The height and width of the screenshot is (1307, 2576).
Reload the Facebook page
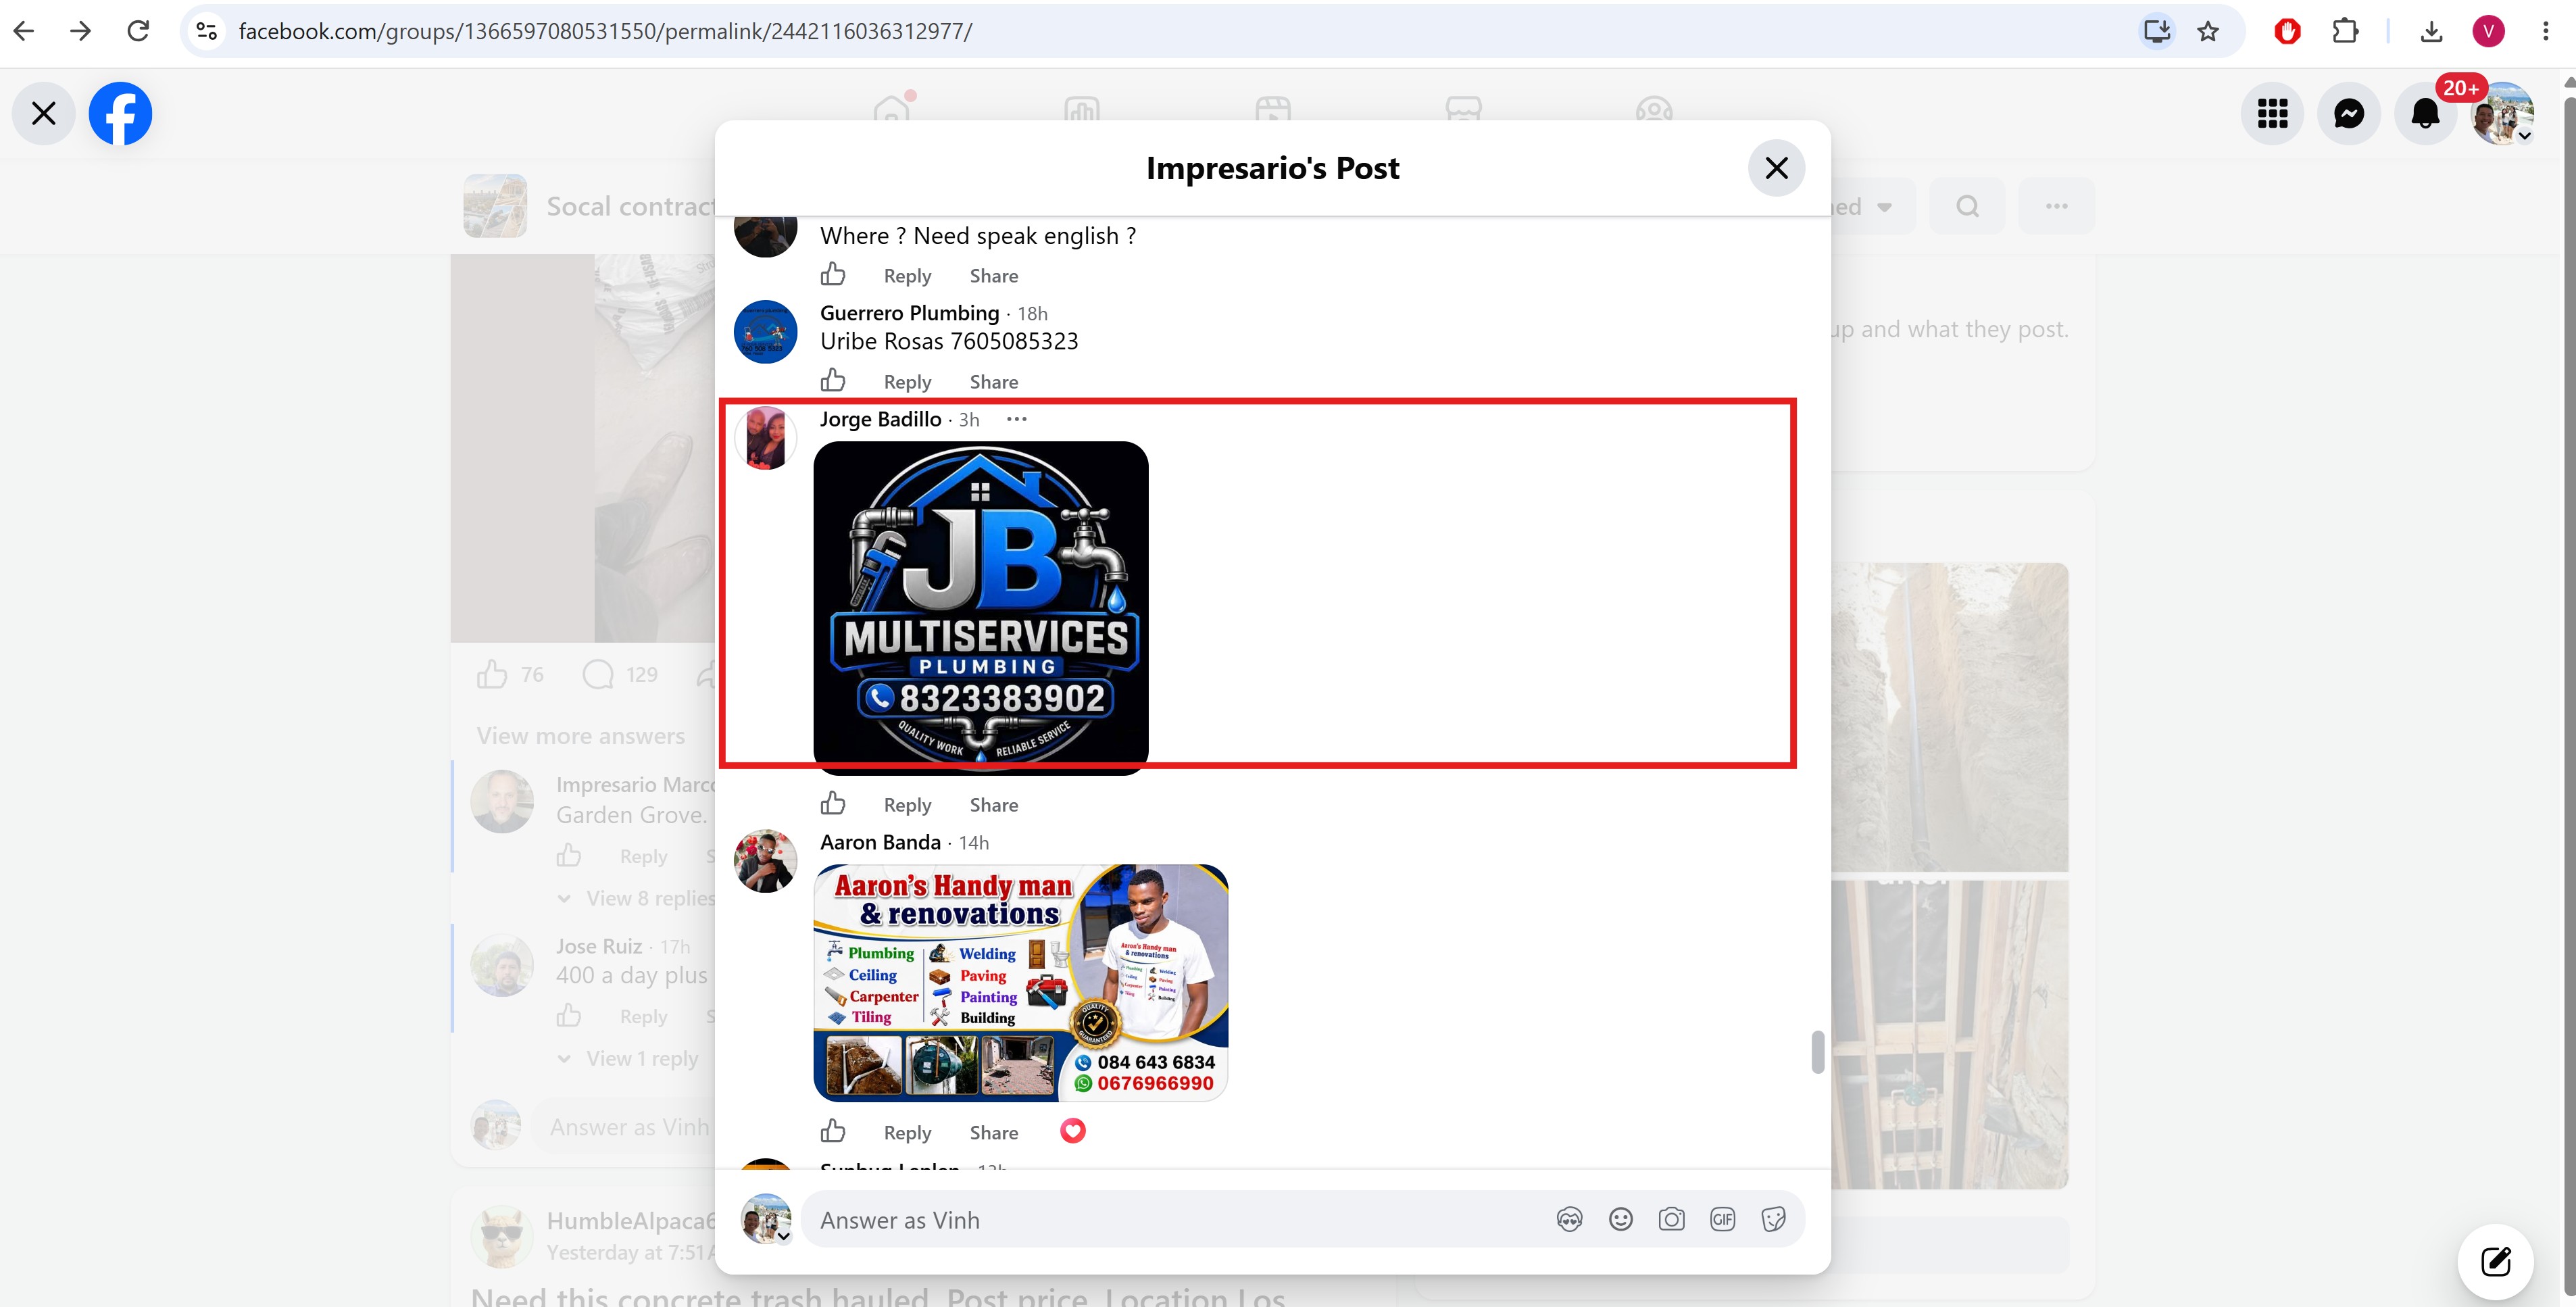(x=138, y=31)
